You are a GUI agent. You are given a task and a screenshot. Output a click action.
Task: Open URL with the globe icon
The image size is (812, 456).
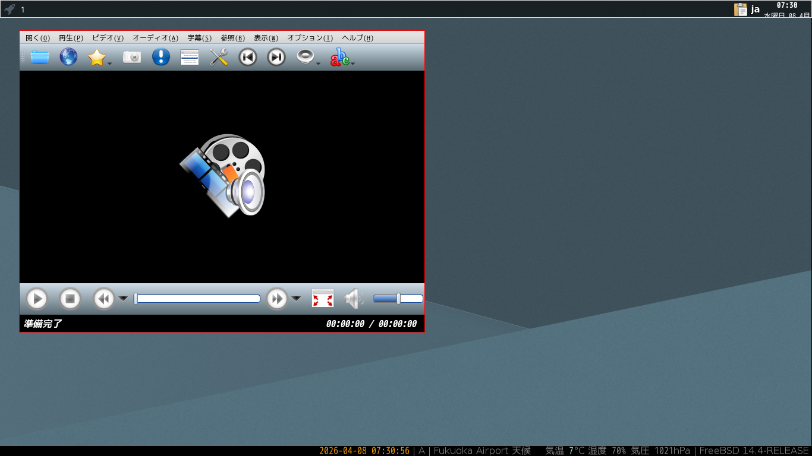pyautogui.click(x=68, y=57)
